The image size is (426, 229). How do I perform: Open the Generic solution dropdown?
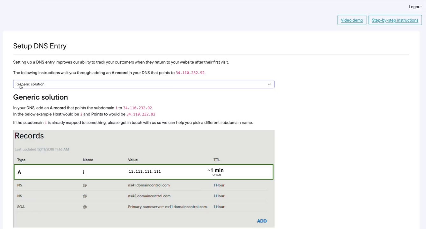[x=143, y=84]
